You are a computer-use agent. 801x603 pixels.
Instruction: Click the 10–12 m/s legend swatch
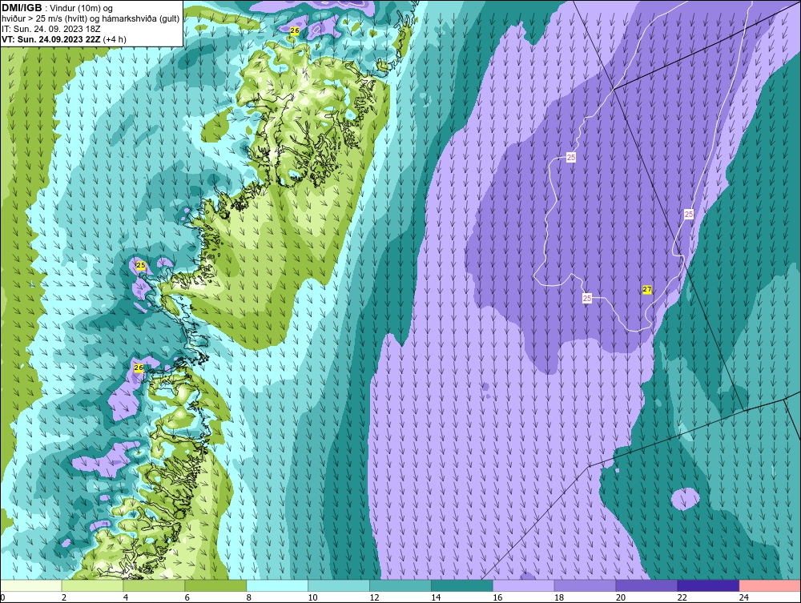339,585
